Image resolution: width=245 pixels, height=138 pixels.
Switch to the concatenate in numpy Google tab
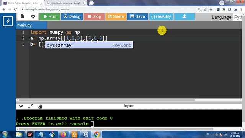pyautogui.click(x=65, y=3)
